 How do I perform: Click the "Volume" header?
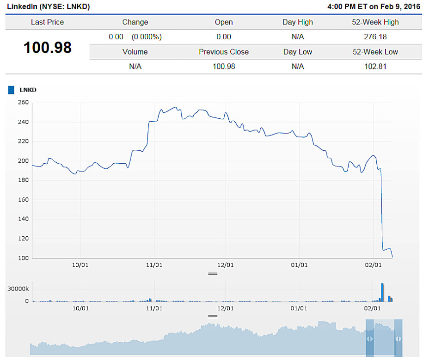click(x=135, y=52)
